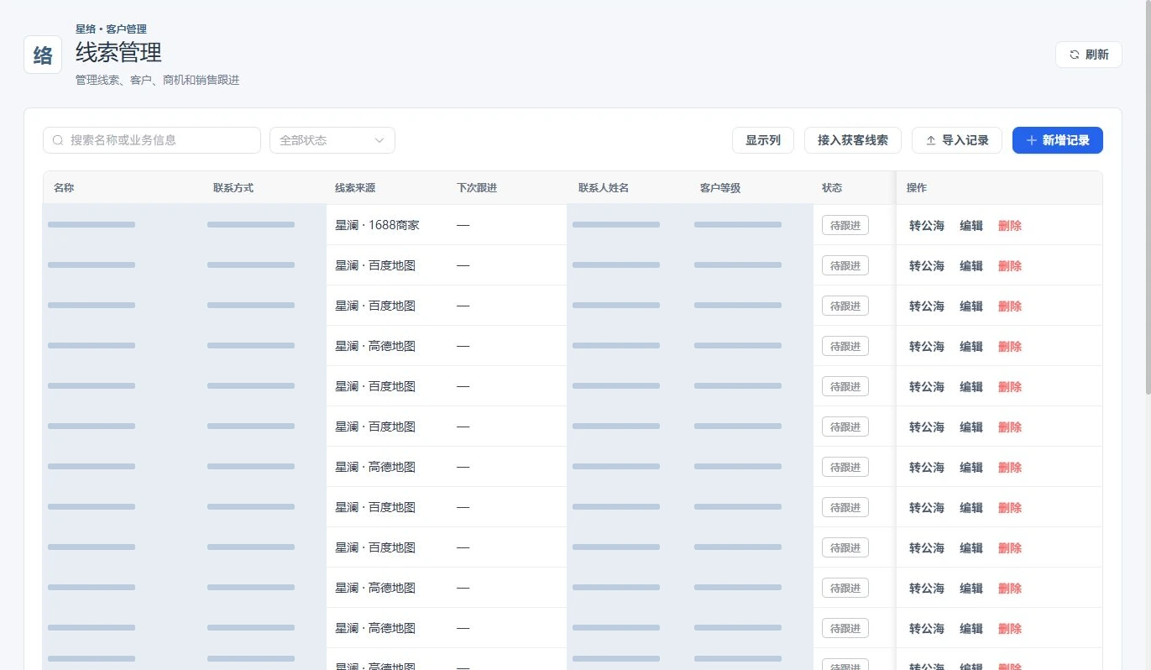
Task: Click the 联系人姓名 column header
Action: (x=604, y=188)
